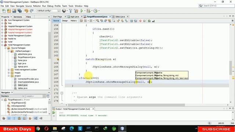The height and width of the screenshot is (132, 235).
Task: Open the Debug menu
Action: point(50,6)
